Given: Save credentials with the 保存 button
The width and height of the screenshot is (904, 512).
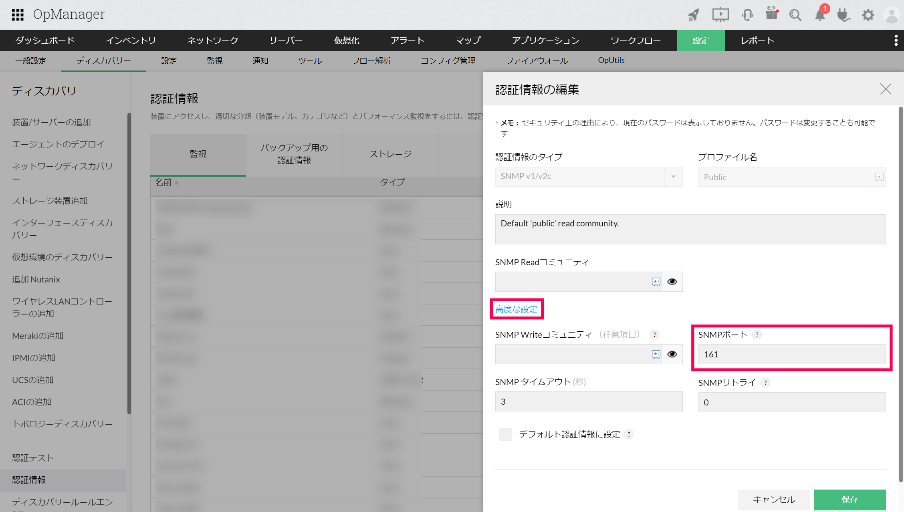Looking at the screenshot, I should click(x=850, y=500).
